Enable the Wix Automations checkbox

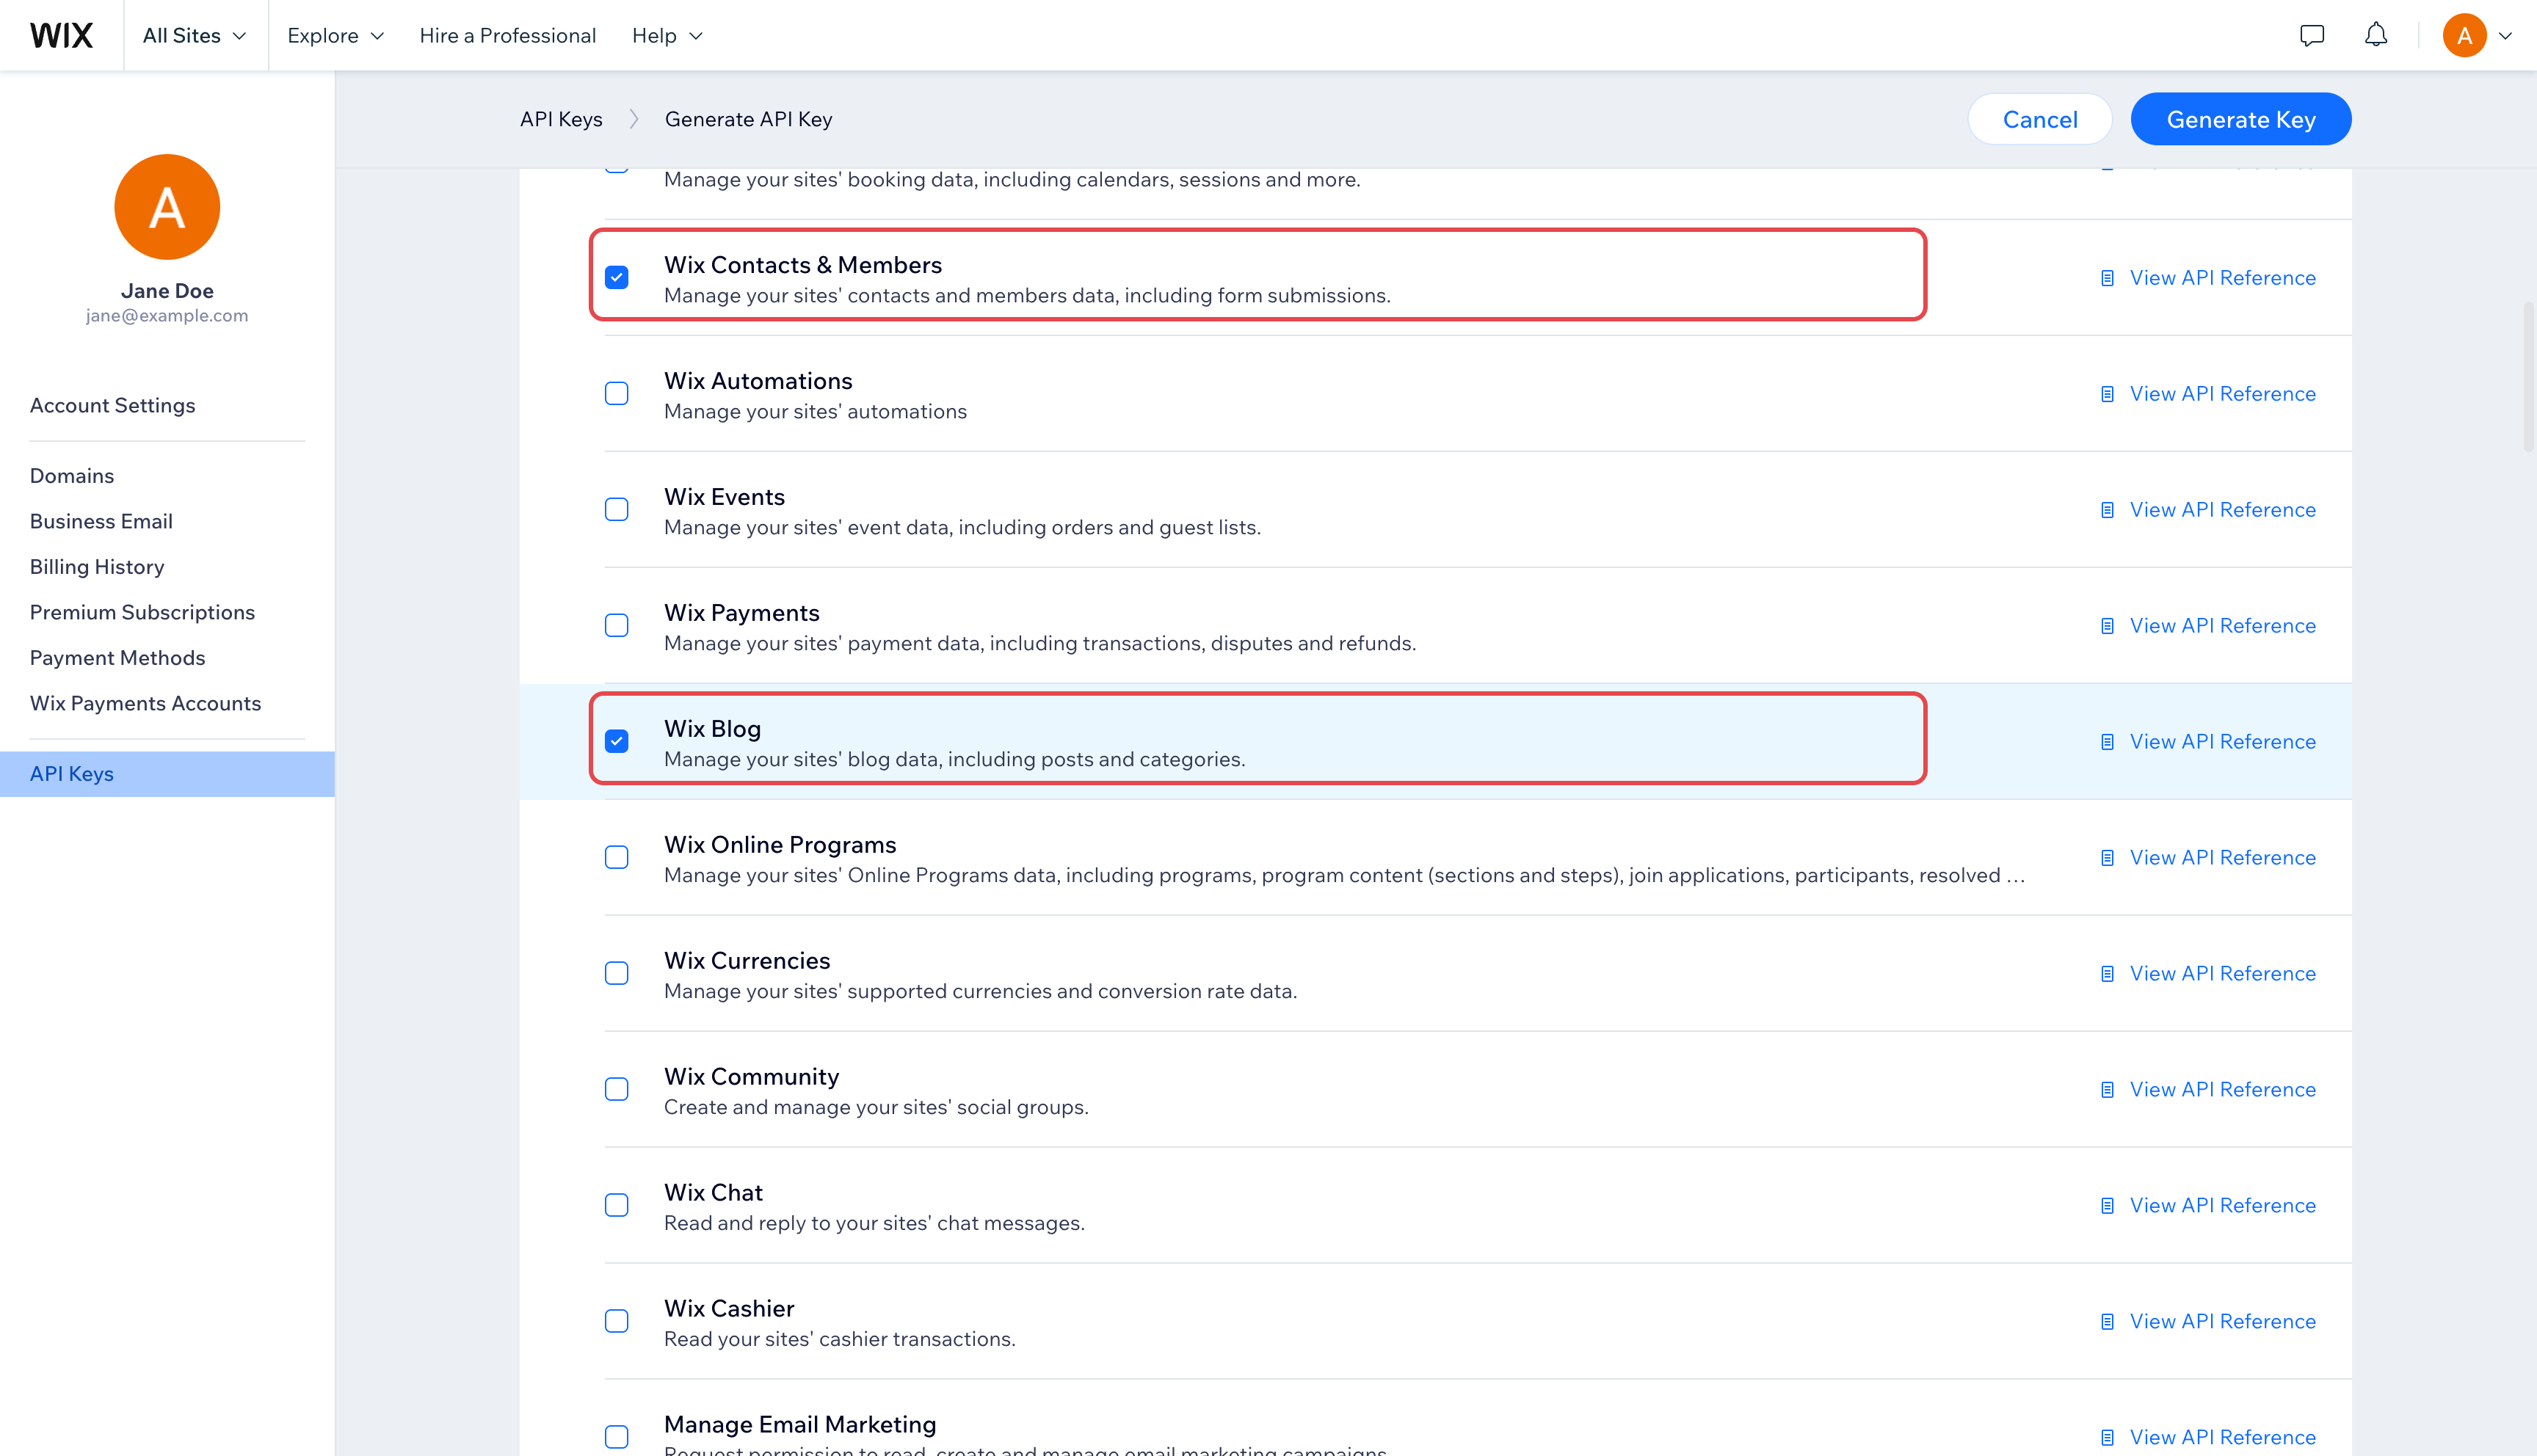coord(617,394)
